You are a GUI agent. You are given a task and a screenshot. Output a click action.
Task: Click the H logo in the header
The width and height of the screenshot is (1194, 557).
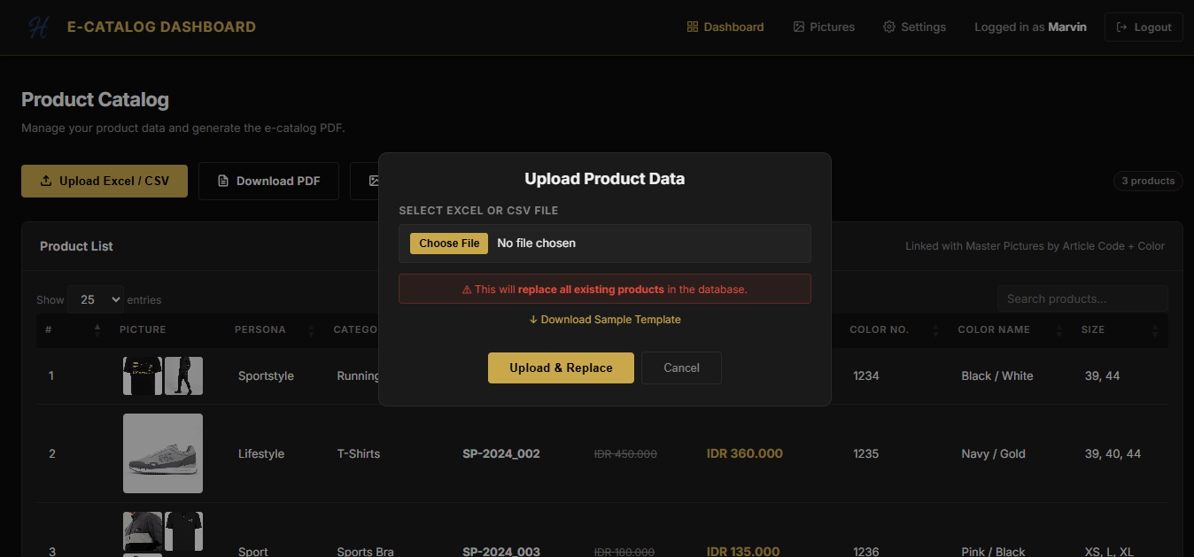pos(38,27)
